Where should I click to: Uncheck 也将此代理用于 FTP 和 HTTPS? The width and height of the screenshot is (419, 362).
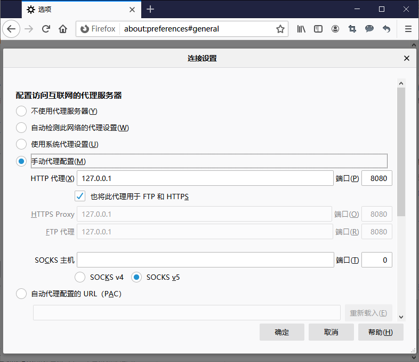point(80,196)
